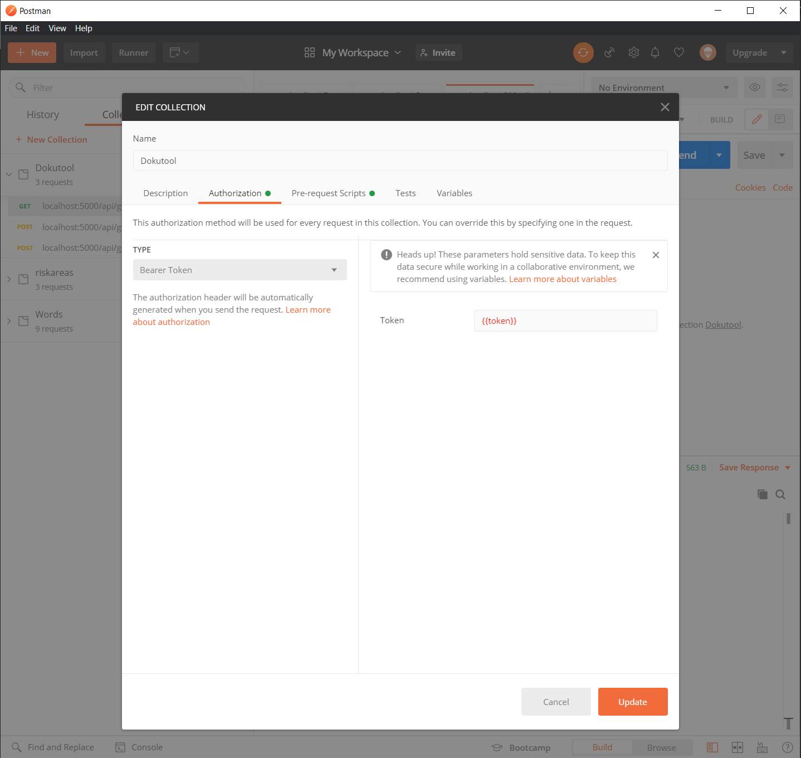View notifications via the bell icon

655,52
